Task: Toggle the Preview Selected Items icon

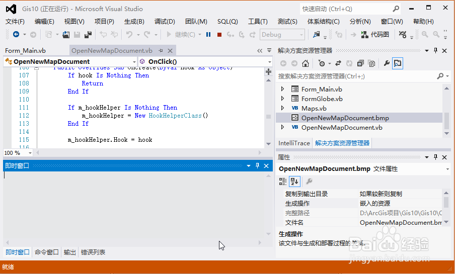Action: (398, 63)
